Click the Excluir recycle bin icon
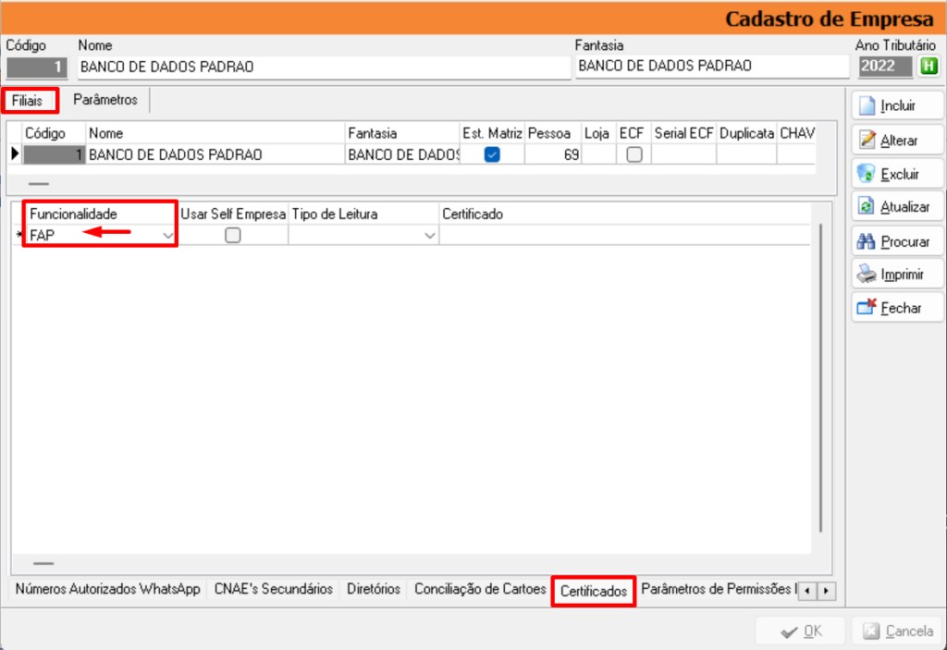Screen dimensions: 947x650 click(x=867, y=173)
